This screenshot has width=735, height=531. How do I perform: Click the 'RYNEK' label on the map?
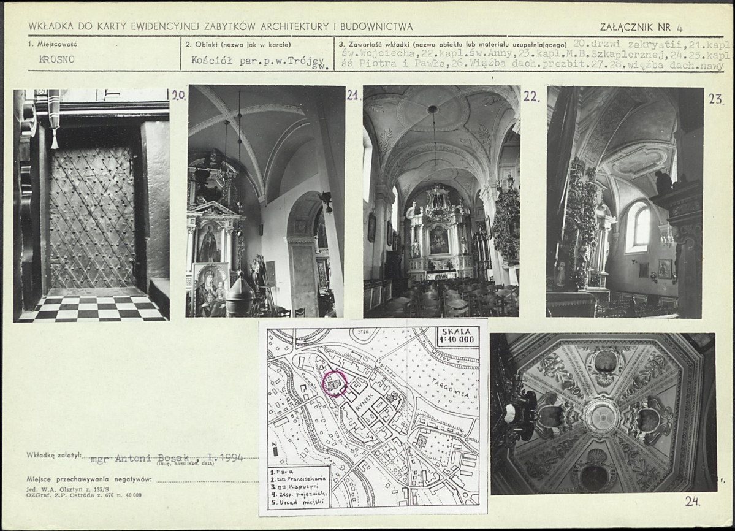tap(365, 404)
